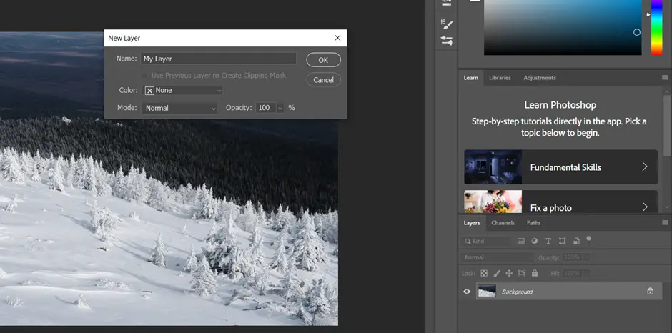Filter layers by type layers icon

548,241
